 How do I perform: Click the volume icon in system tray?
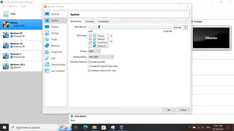tap(203, 127)
